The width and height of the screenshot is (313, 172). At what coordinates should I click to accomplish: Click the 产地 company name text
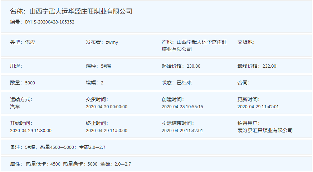click(194, 46)
